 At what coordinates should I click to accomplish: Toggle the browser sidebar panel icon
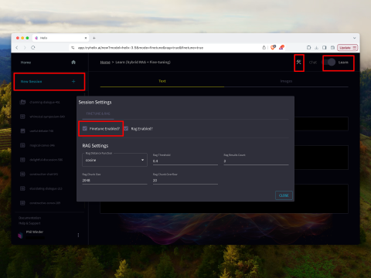point(325,47)
